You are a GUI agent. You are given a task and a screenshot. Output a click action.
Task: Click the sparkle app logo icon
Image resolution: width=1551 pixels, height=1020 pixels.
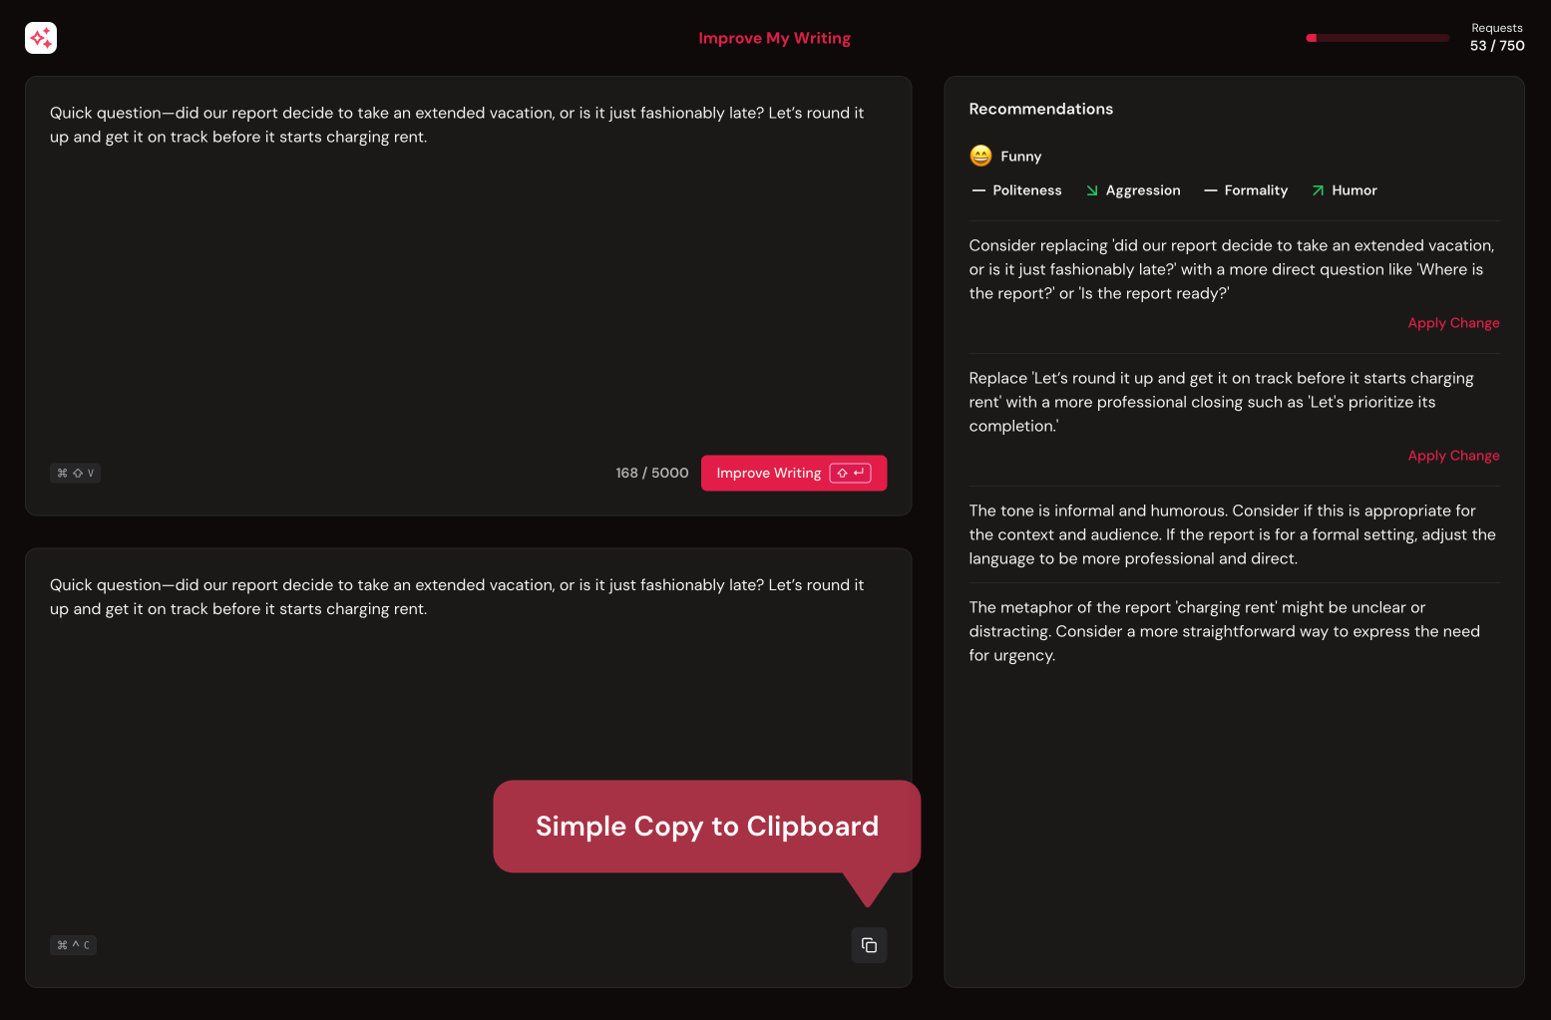click(x=41, y=38)
